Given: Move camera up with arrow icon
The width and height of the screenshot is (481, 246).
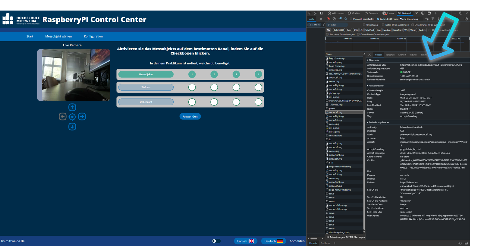Looking at the screenshot, I should coord(72,107).
